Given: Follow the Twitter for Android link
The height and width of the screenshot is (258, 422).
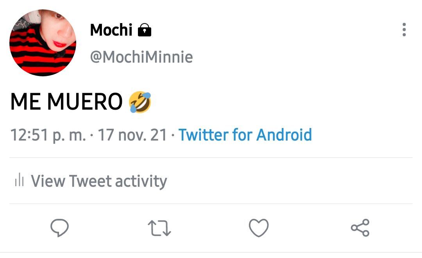Looking at the screenshot, I should pos(245,135).
